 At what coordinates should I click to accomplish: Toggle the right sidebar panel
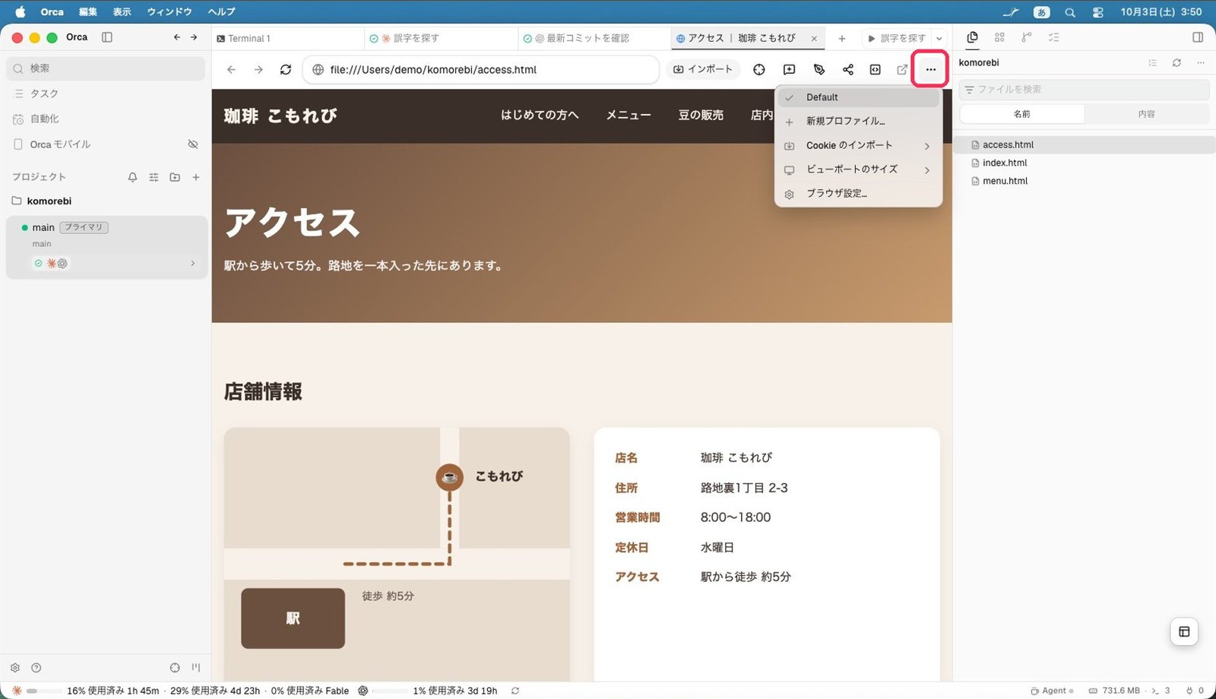coord(1198,37)
